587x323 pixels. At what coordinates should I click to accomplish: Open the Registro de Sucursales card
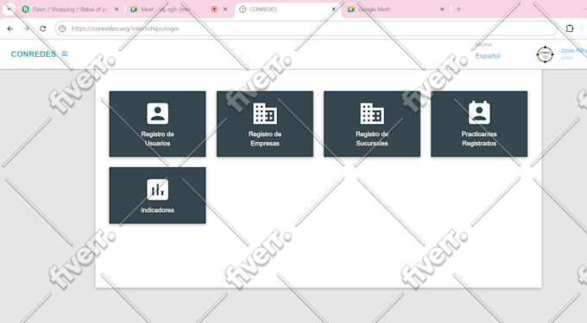tap(372, 123)
